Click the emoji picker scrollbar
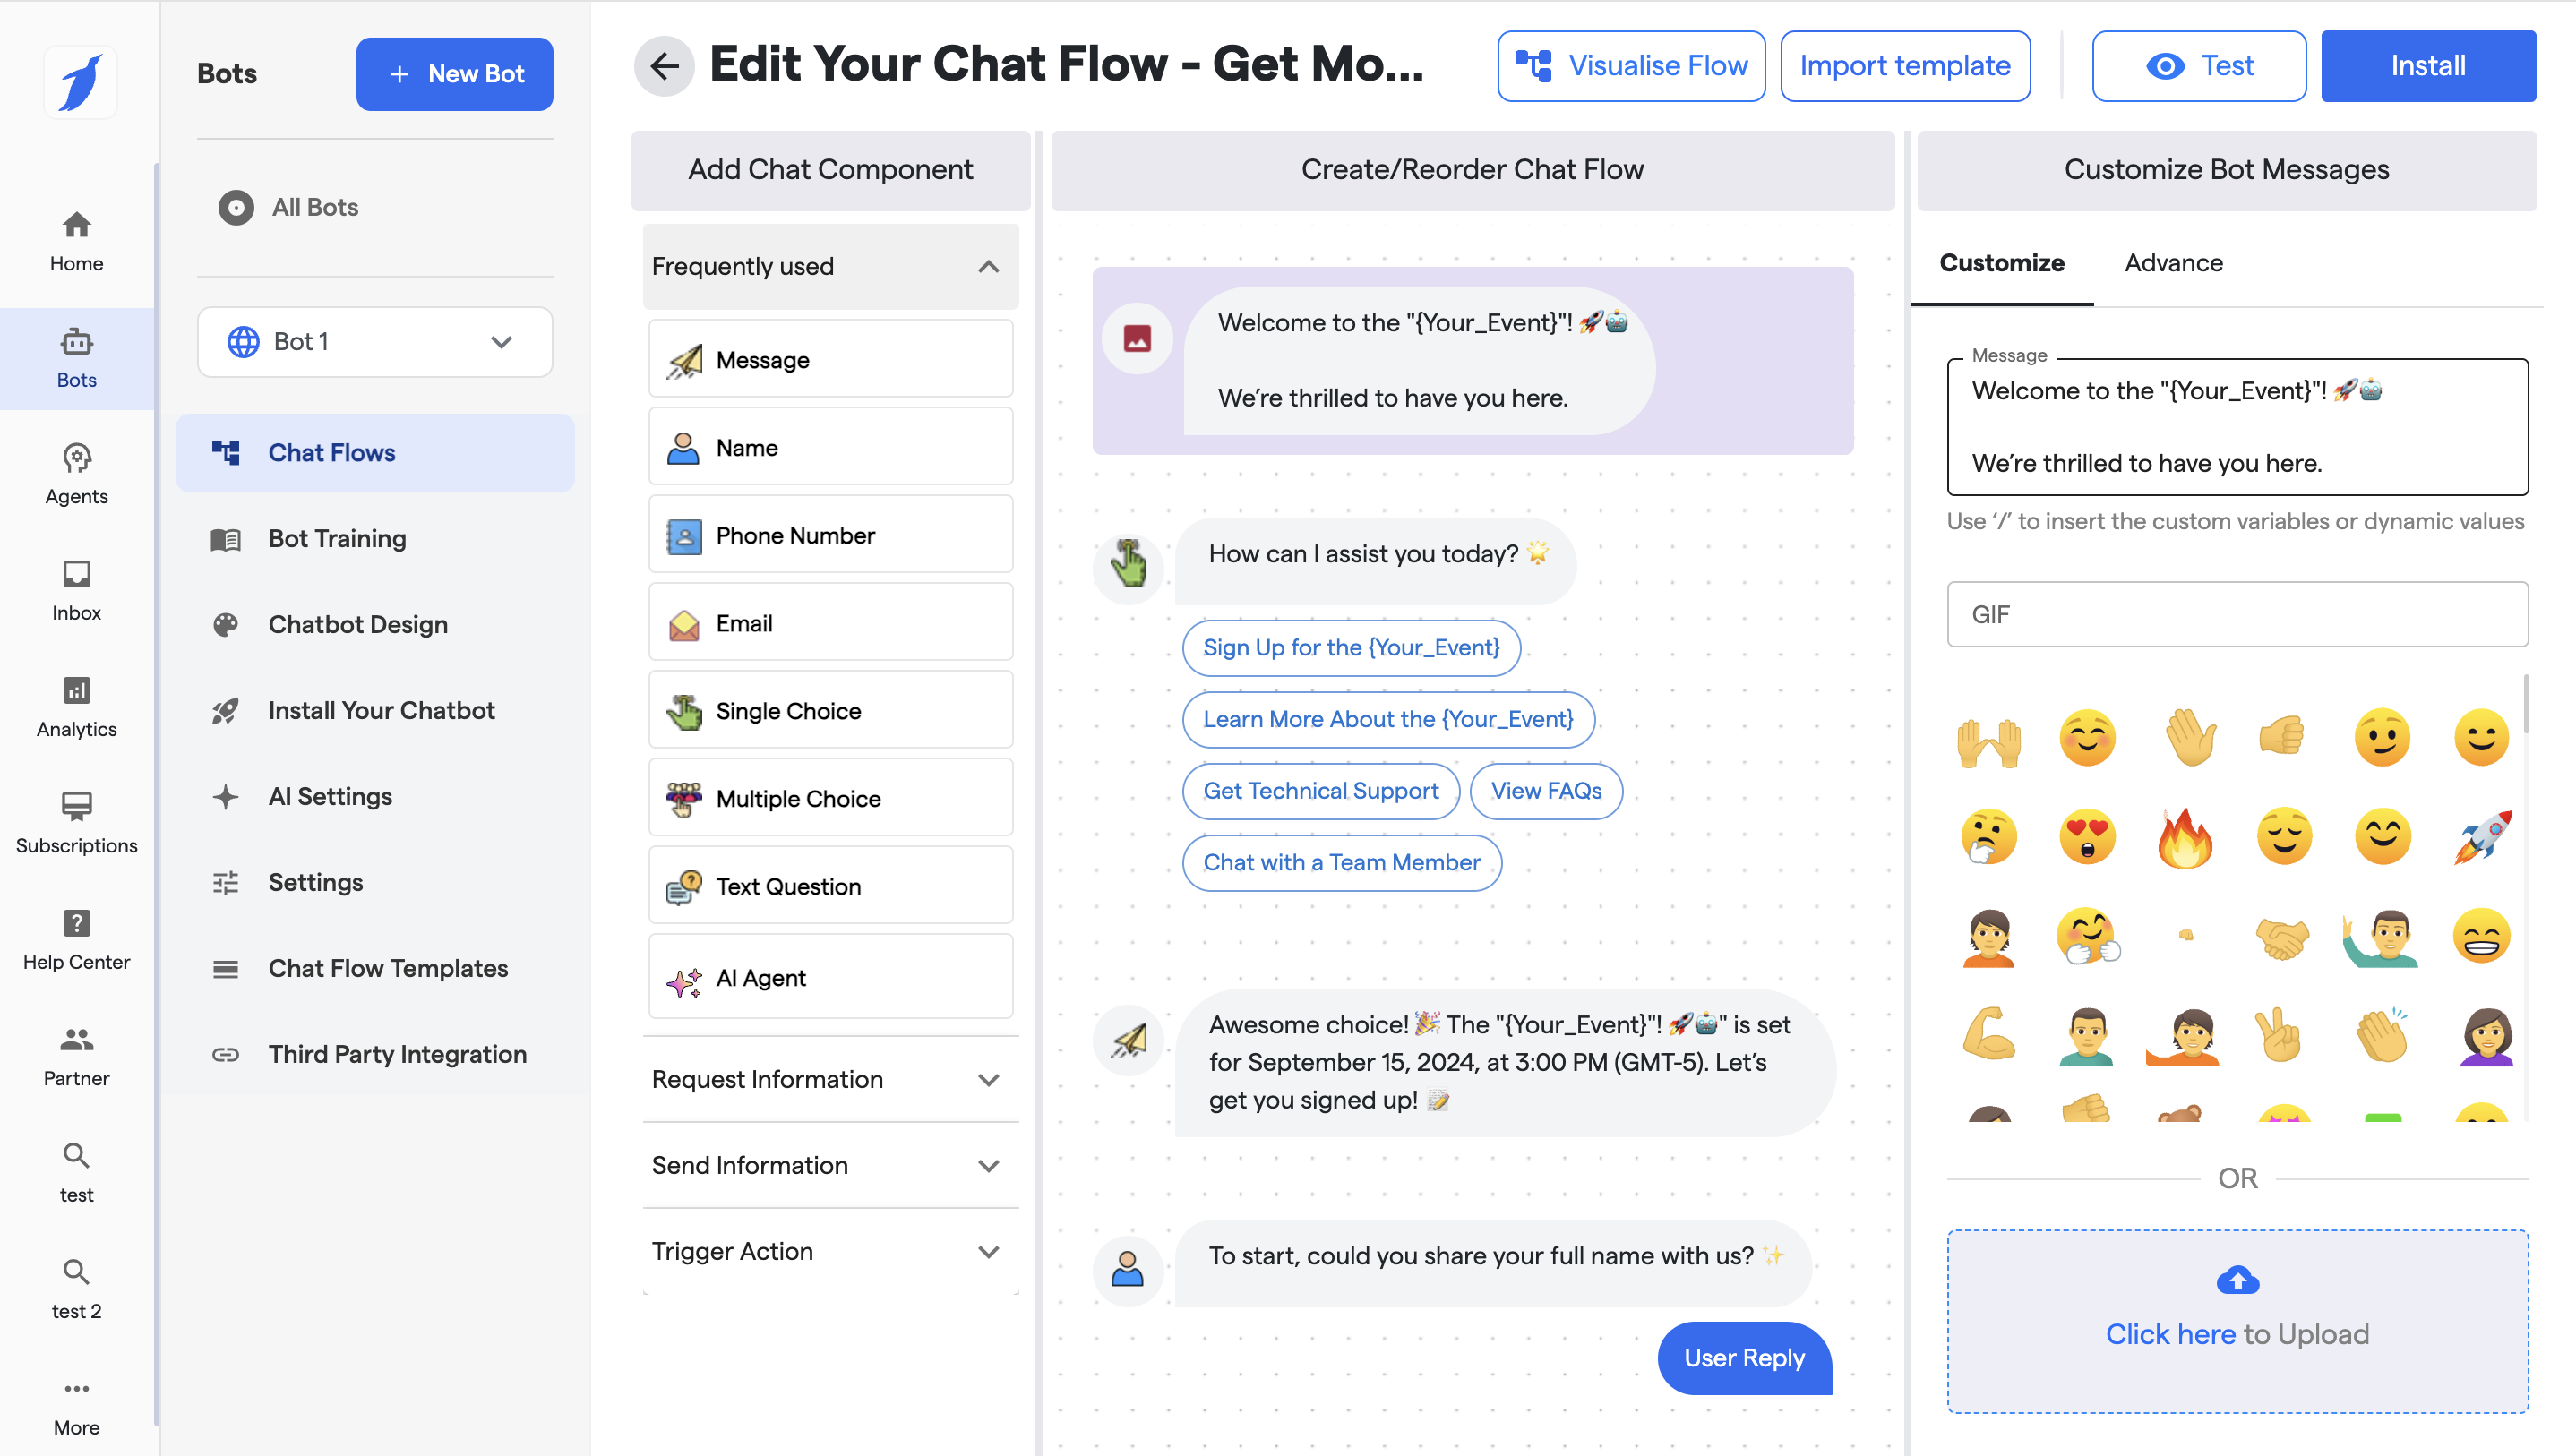The image size is (2576, 1456). coord(2526,705)
